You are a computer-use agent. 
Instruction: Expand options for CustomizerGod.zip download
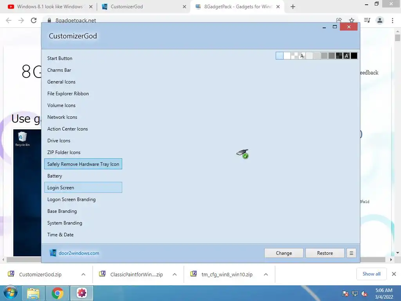(x=83, y=274)
